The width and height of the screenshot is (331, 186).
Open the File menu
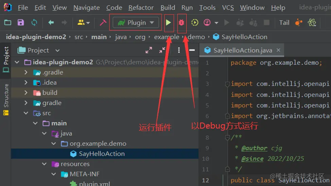pos(23,7)
